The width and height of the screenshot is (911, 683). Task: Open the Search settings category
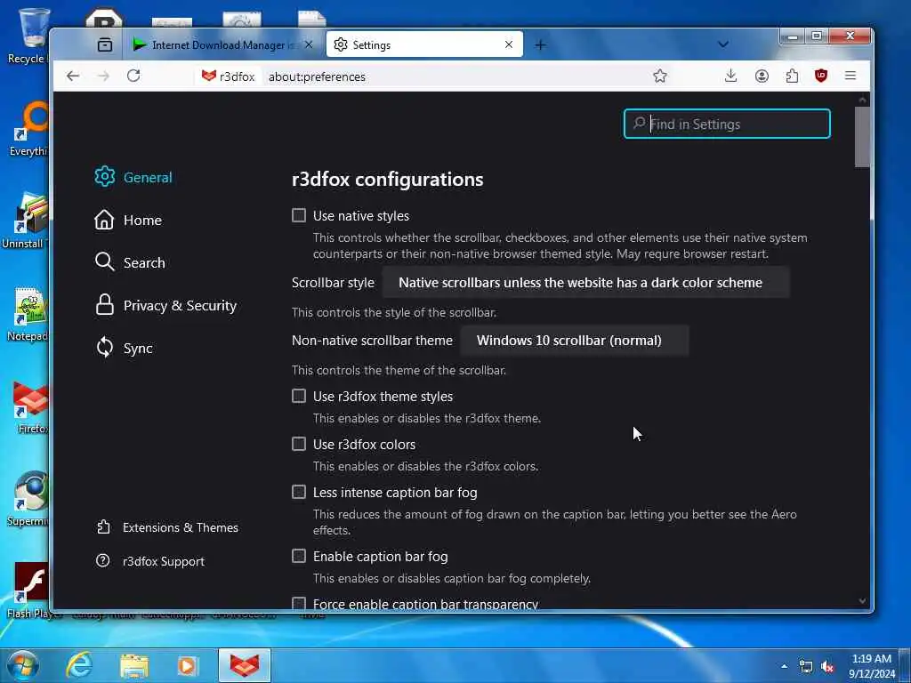click(x=130, y=262)
